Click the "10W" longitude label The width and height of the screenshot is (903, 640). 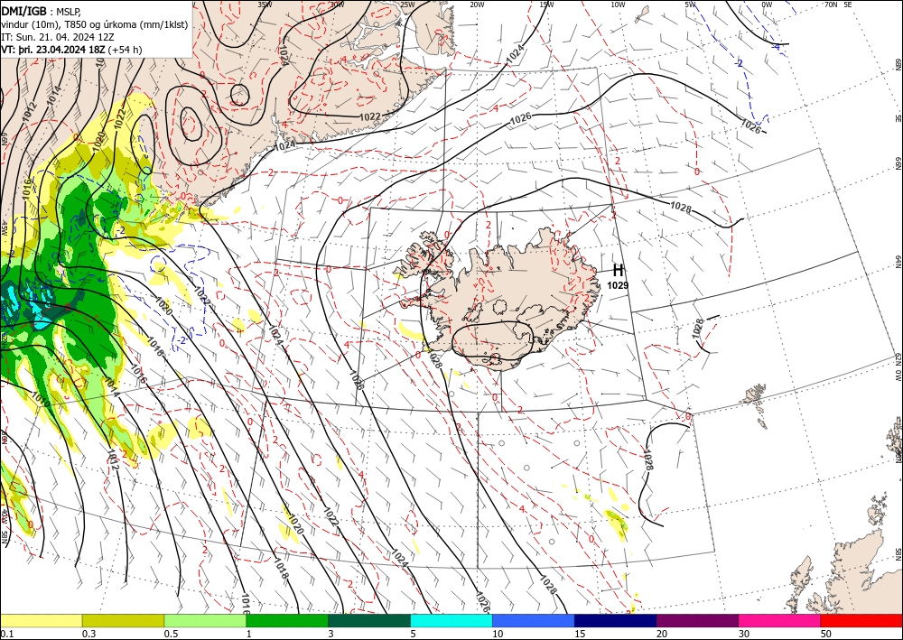(x=618, y=5)
